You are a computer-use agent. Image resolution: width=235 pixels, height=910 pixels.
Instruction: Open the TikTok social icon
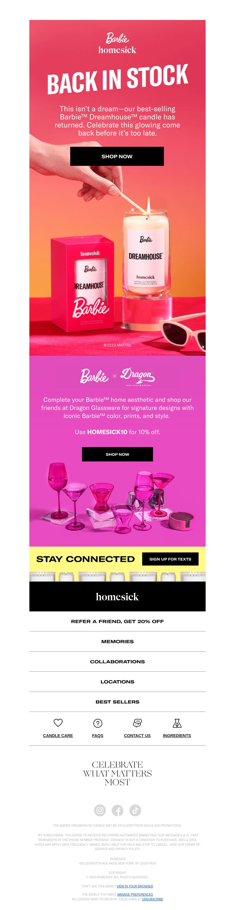(x=135, y=810)
